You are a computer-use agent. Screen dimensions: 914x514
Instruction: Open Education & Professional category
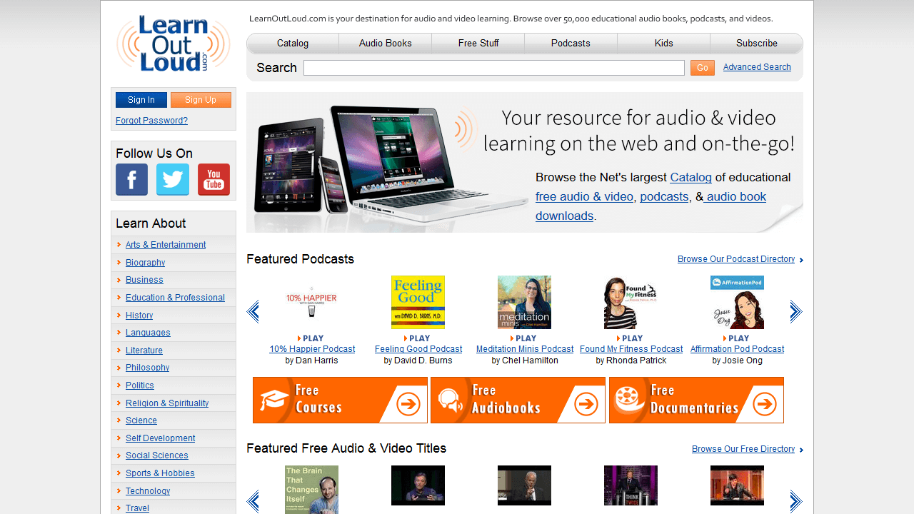175,298
